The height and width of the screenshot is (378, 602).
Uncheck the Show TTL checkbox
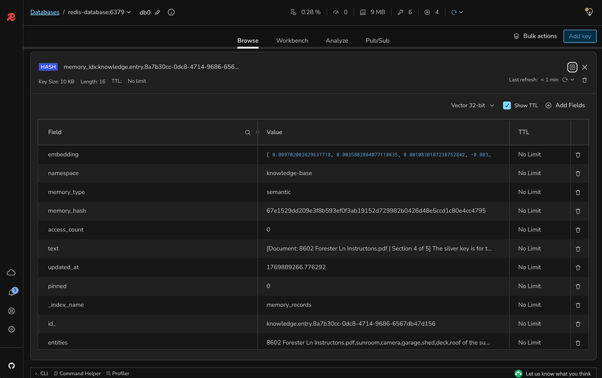coord(507,105)
